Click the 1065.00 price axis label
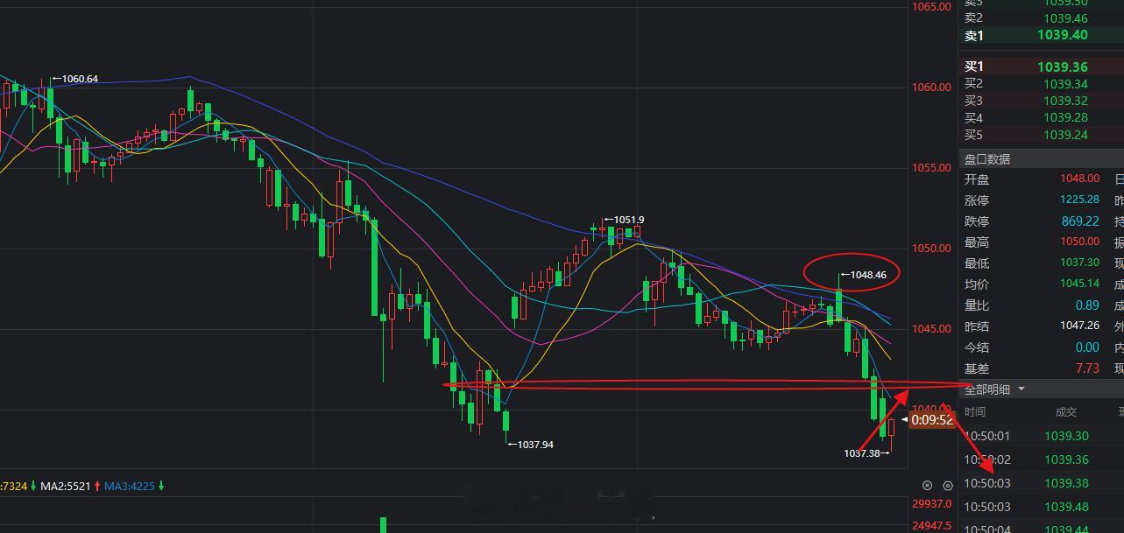The height and width of the screenshot is (533, 1124). pos(931,6)
